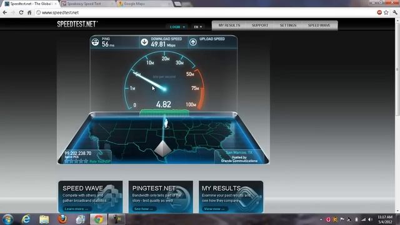400x225 pixels.
Task: Click the San Marcos, TX server label
Action: click(x=239, y=152)
